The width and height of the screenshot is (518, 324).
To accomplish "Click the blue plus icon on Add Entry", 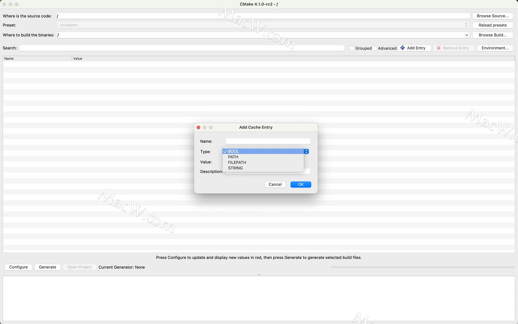I will pos(403,48).
